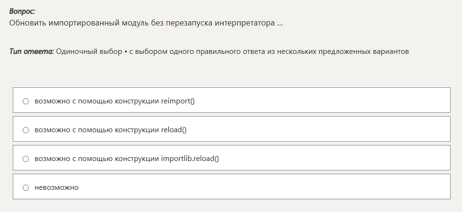The image size is (462, 212).
Task: Select the reimport() radio button
Action: pyautogui.click(x=26, y=101)
